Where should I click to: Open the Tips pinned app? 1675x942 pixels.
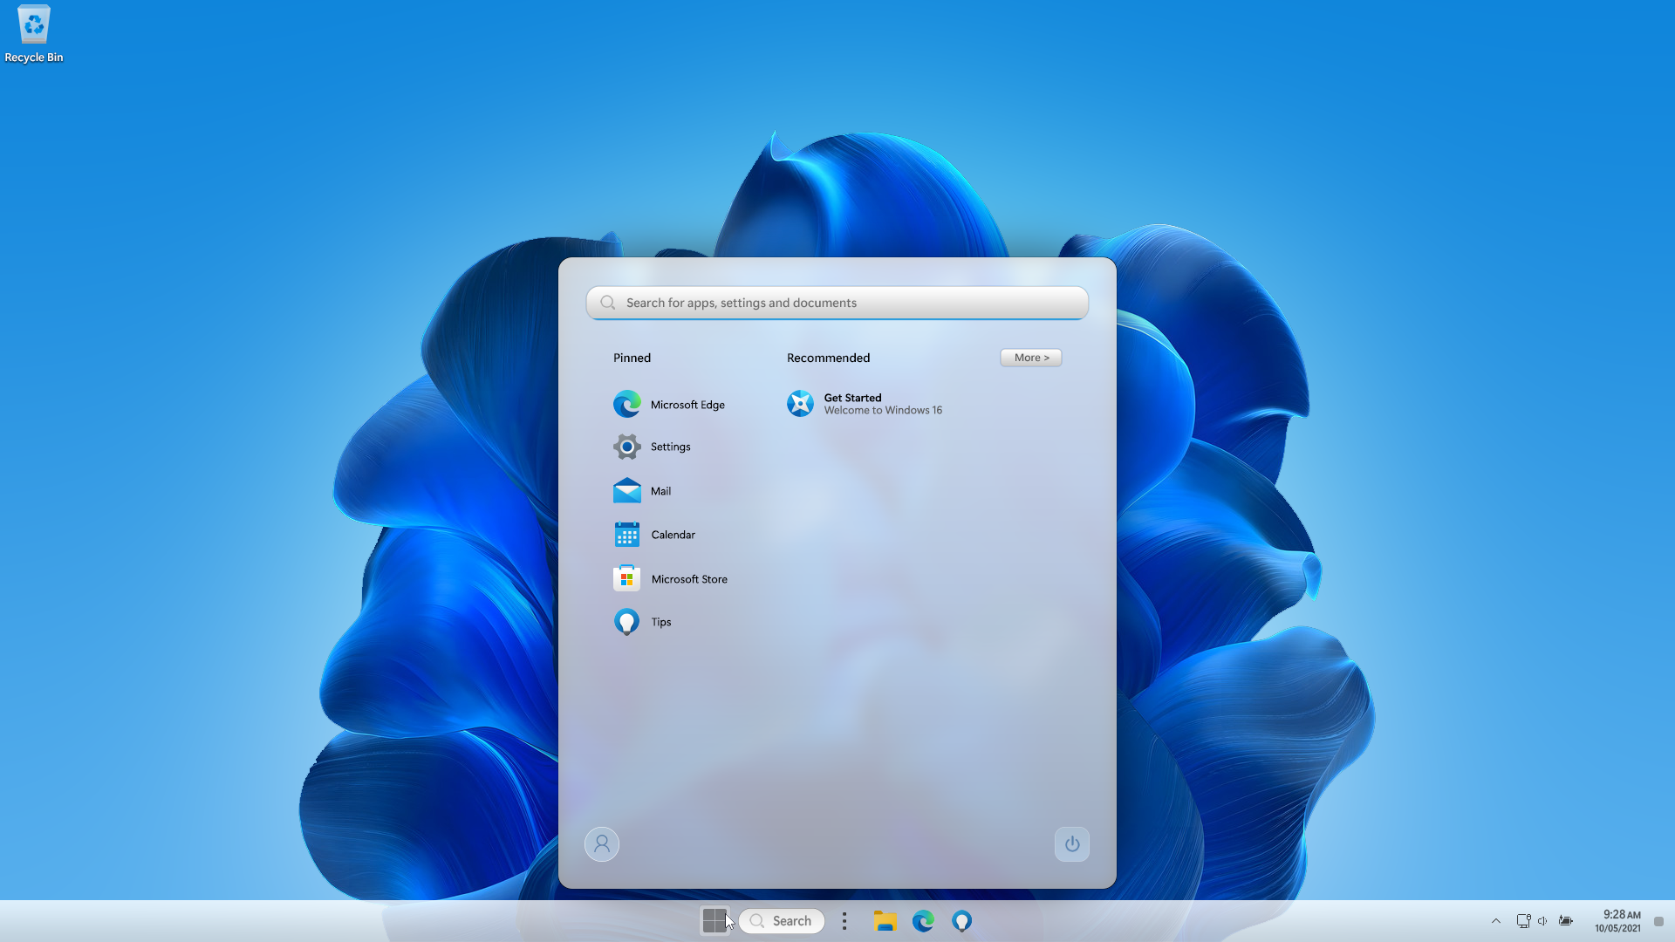642,622
